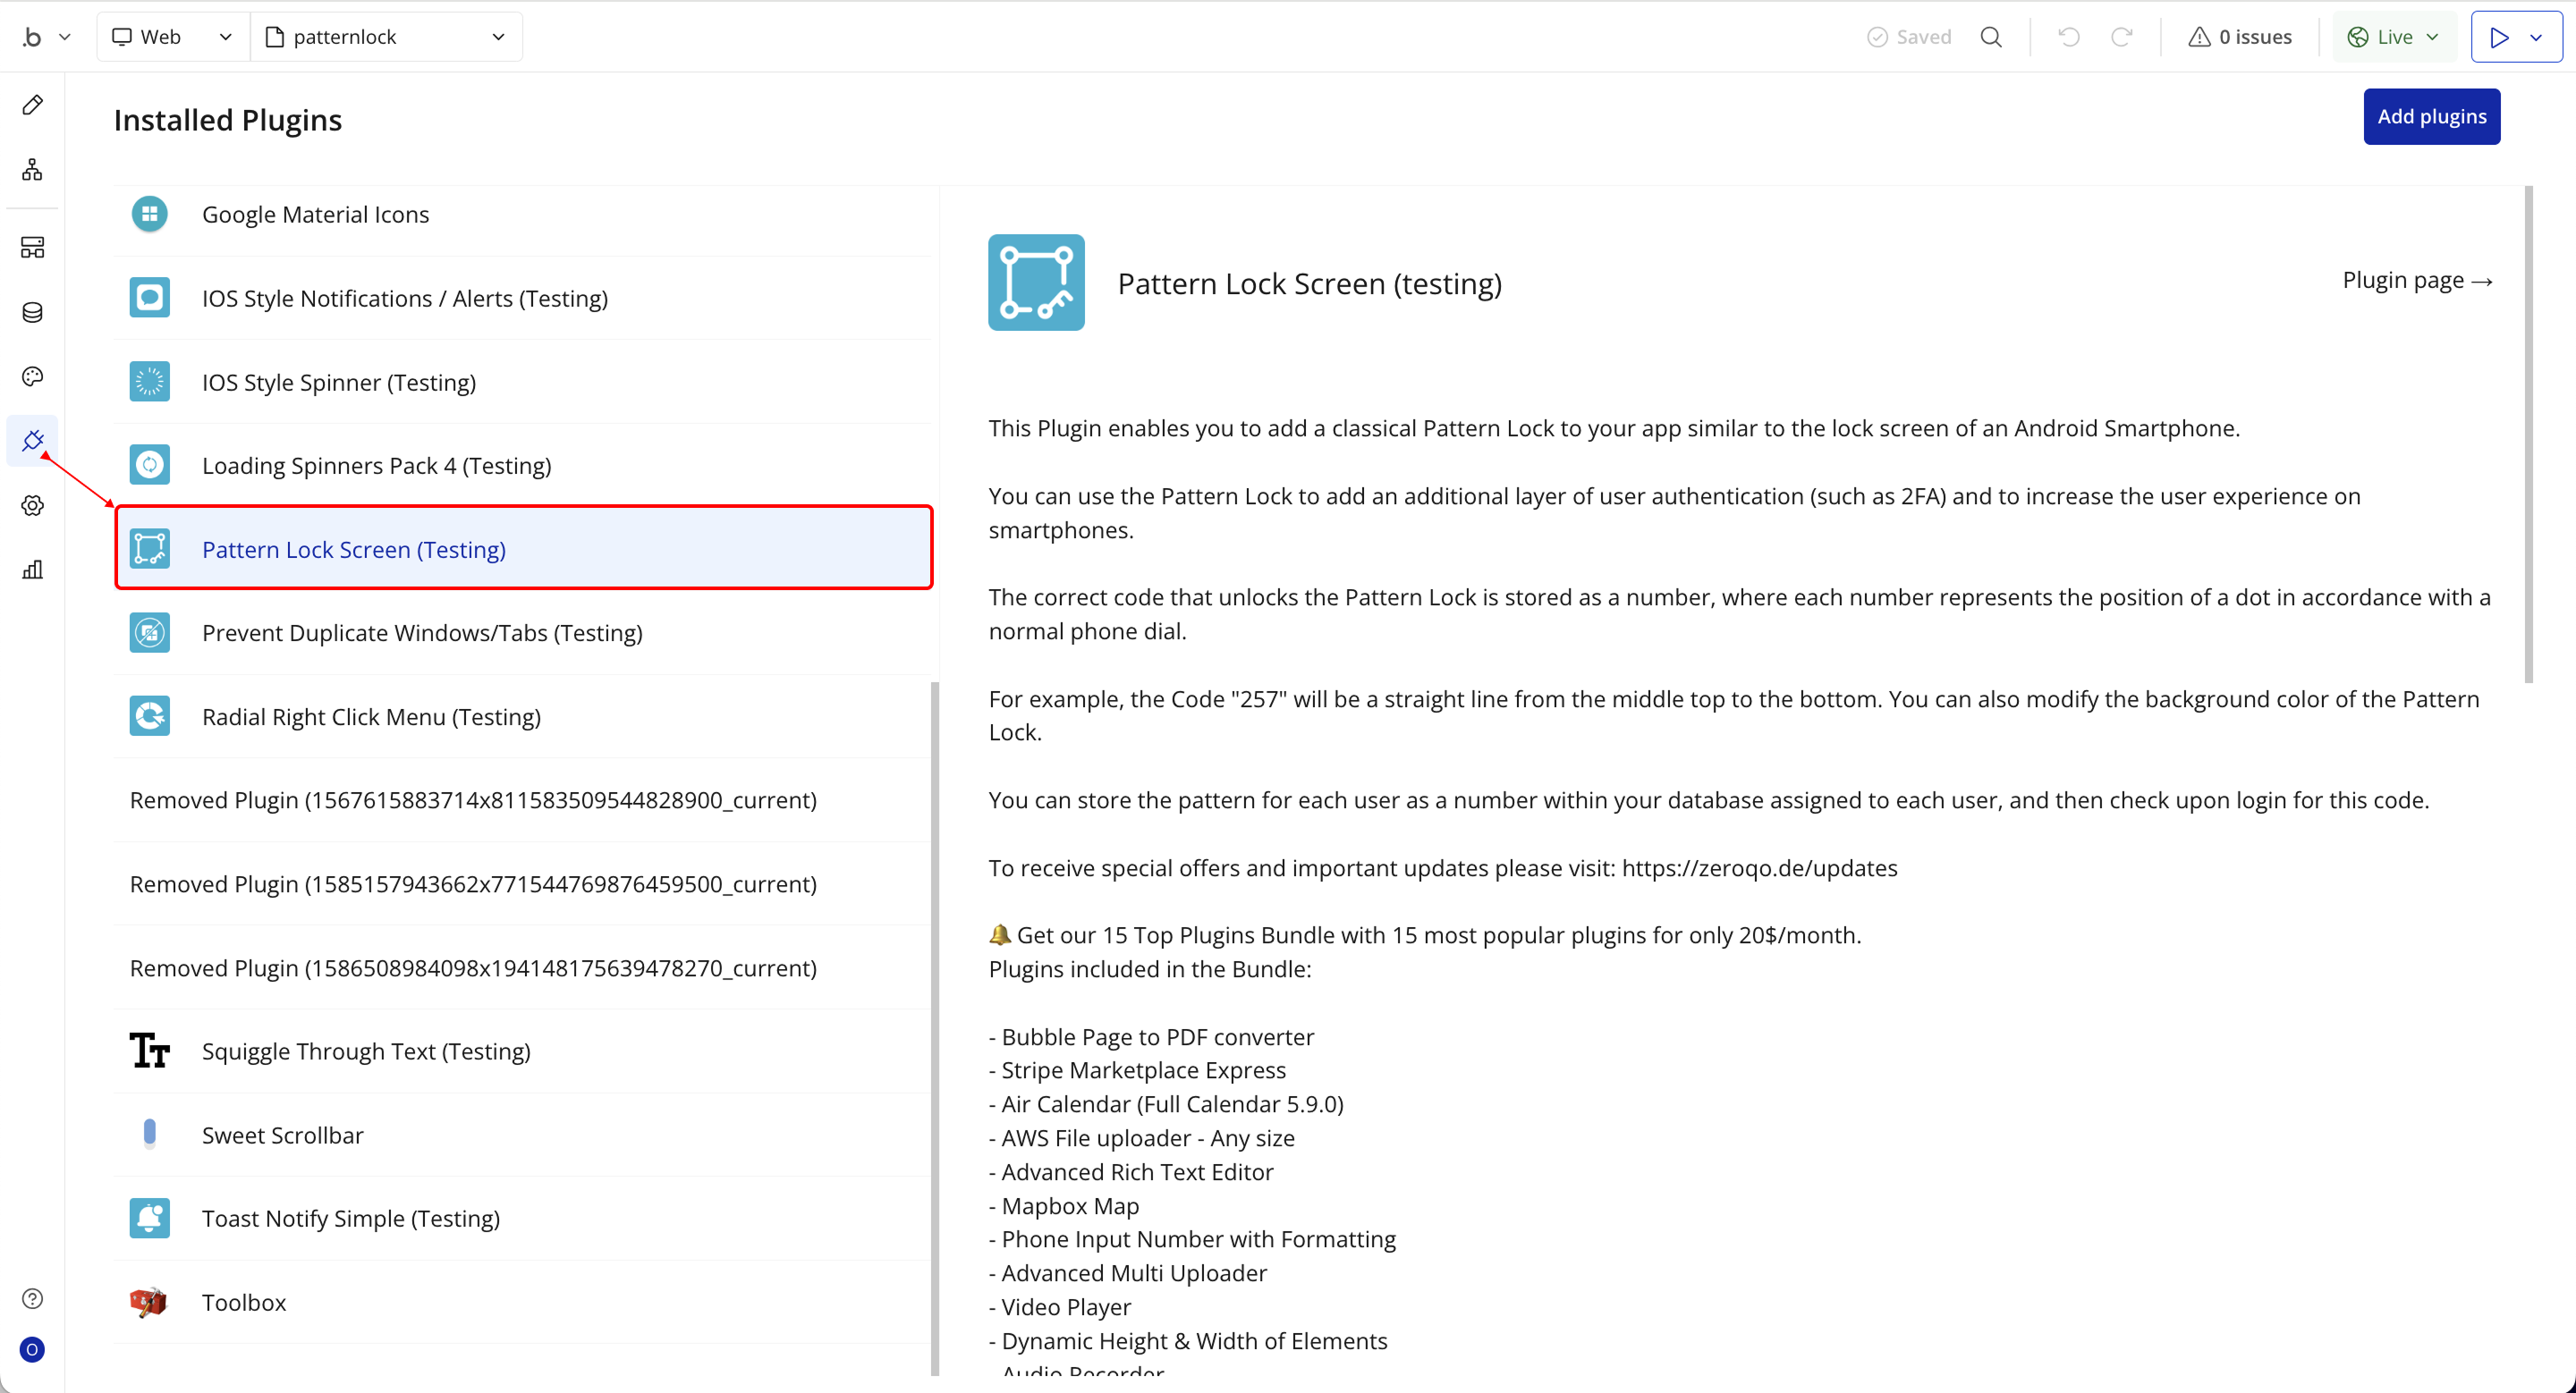
Task: Click the Add plugins button
Action: click(x=2431, y=117)
